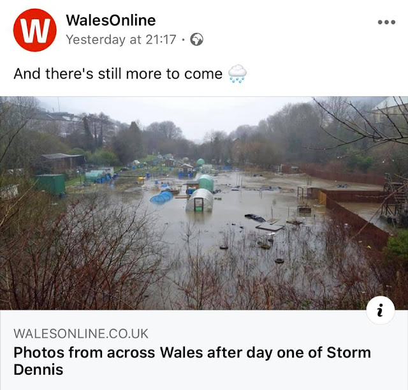Click the 'And there's still more to come' text
Image resolution: width=408 pixels, height=390 pixels.
pos(118,74)
